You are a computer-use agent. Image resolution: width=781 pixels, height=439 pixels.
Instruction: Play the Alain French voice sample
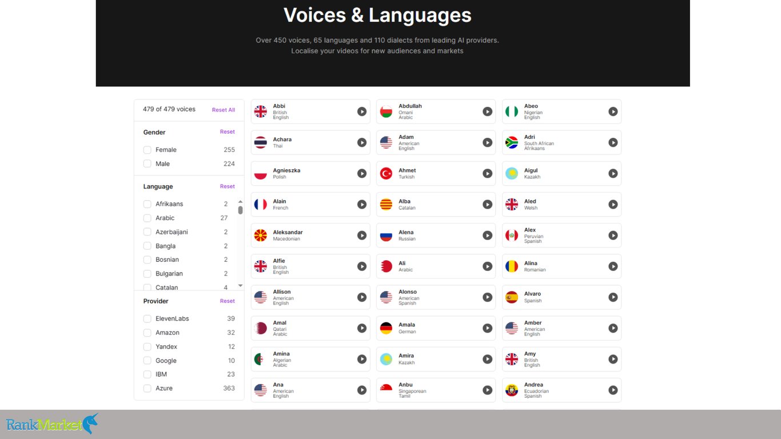pyautogui.click(x=362, y=204)
